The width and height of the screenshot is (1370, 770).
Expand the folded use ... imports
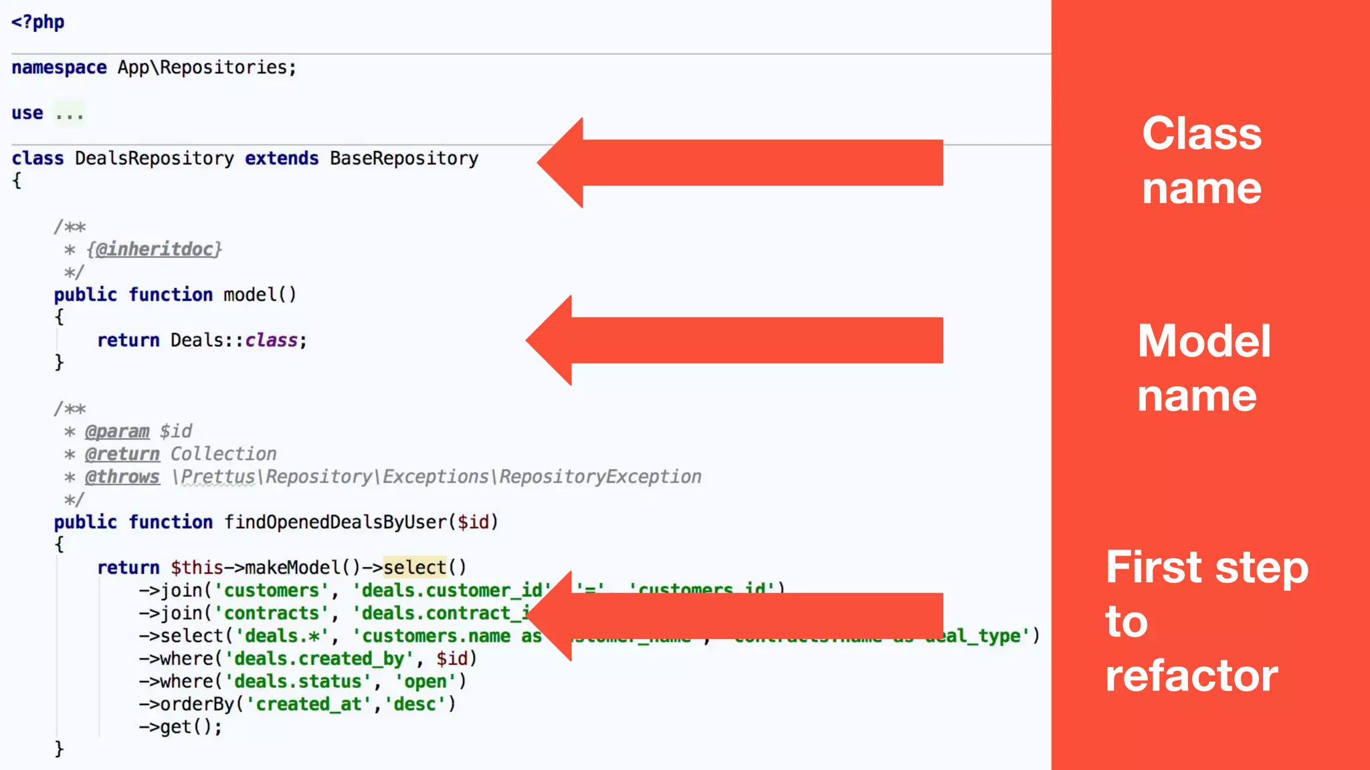[x=70, y=113]
